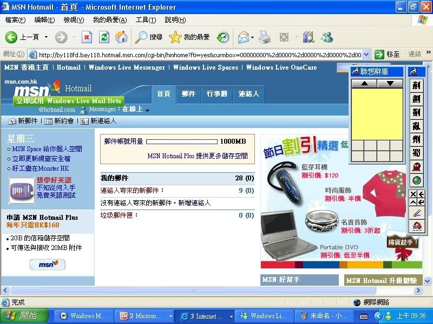The height and width of the screenshot is (324, 433).
Task: Print the page with the printer icon
Action: (265, 37)
